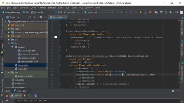This screenshot has width=184, height=103.
Task: Close the home.dart editor tab
Action: point(65,17)
